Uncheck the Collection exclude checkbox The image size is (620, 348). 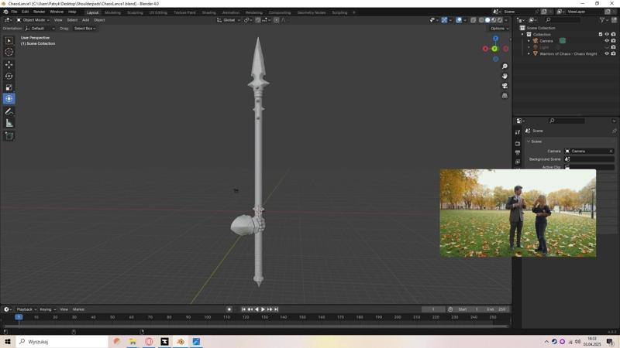tap(601, 34)
